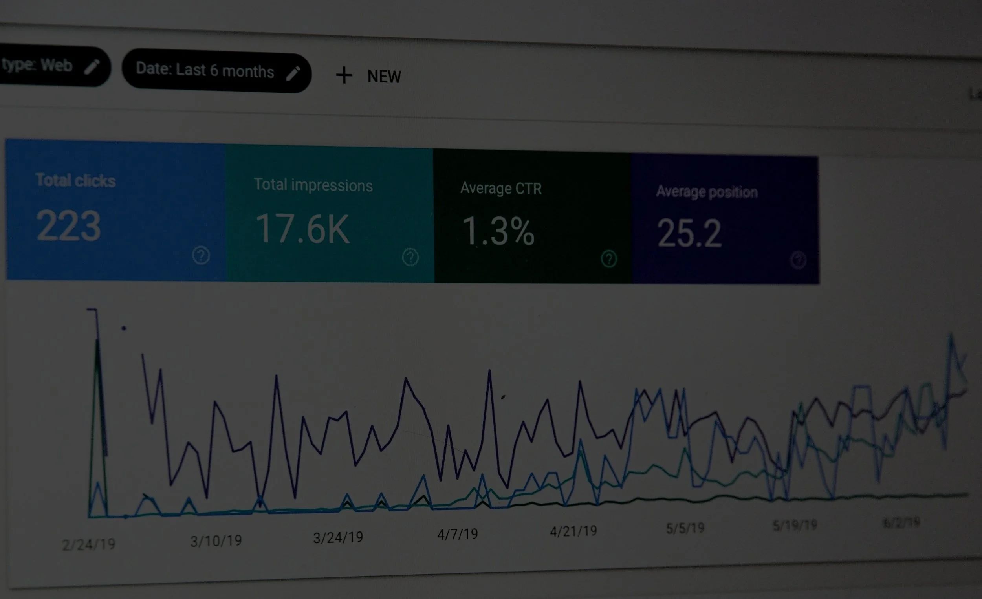Screen dimensions: 982x599
Task: Click the 3/24/19 date label on axis
Action: tap(337, 538)
